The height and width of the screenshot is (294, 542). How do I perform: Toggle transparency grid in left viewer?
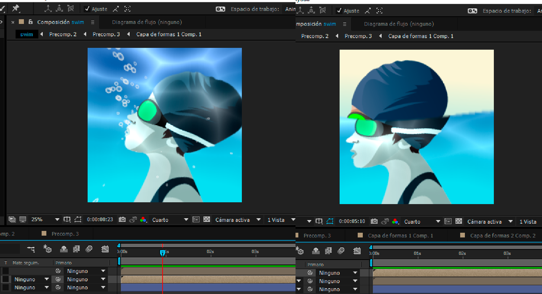pyautogui.click(x=207, y=219)
